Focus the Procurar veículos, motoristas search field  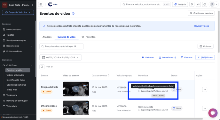click(x=145, y=4)
